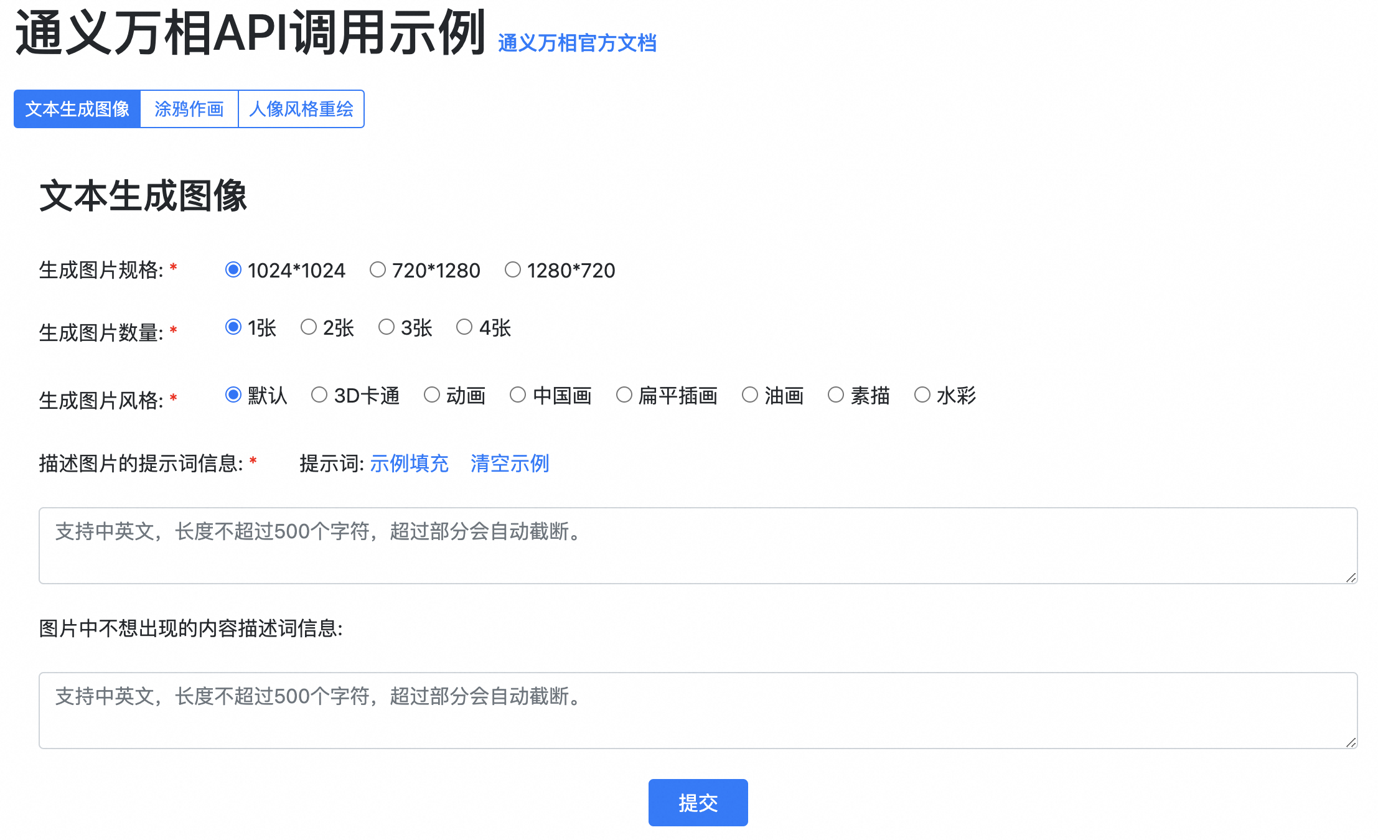
Task: Select the 720*1280 image size radio
Action: coord(378,269)
